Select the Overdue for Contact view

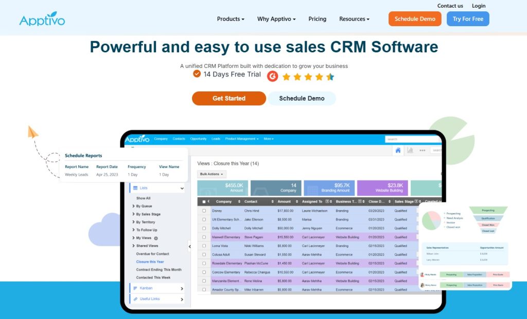click(x=152, y=254)
